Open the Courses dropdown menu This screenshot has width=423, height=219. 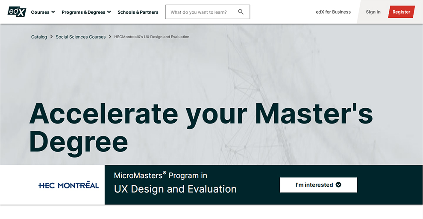43,12
